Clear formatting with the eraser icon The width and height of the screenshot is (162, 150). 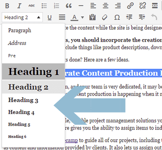[105, 17]
